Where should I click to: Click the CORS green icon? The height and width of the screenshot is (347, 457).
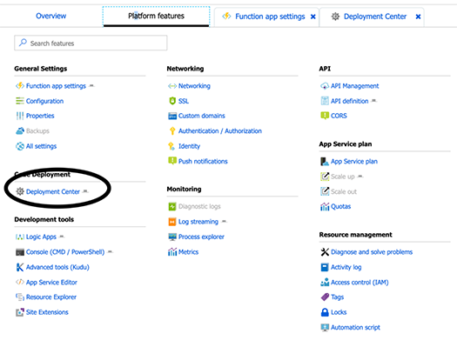click(325, 116)
